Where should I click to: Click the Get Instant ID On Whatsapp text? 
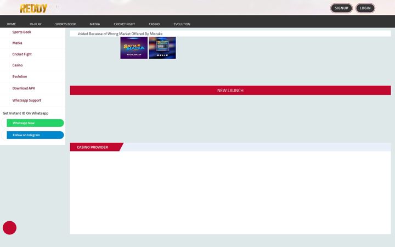point(25,113)
